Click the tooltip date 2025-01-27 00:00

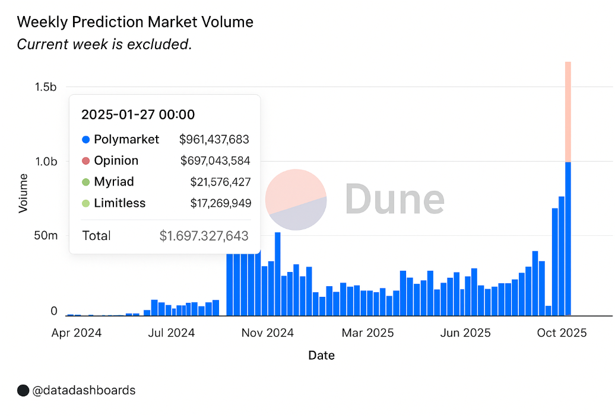(138, 114)
